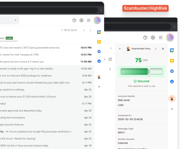
Task: Click the open-in-new-window icon beside the Scambuster panel
Action: (x=110, y=59)
